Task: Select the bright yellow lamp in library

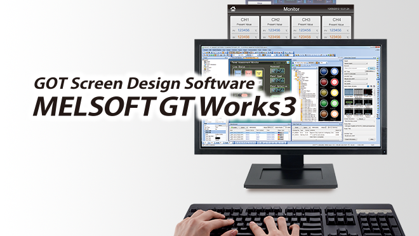Action: [335, 93]
